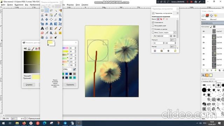Select the Ellipse Select tool
The image size is (224, 126).
click(47, 10)
